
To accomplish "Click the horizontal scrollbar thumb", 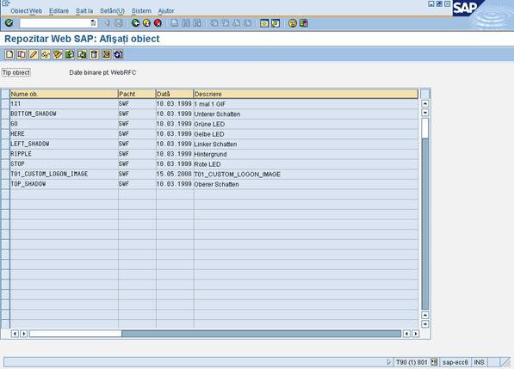I will click(76, 334).
